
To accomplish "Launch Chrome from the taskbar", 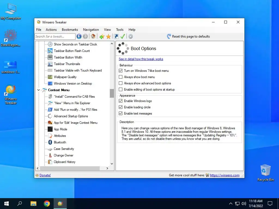I will (47, 204).
